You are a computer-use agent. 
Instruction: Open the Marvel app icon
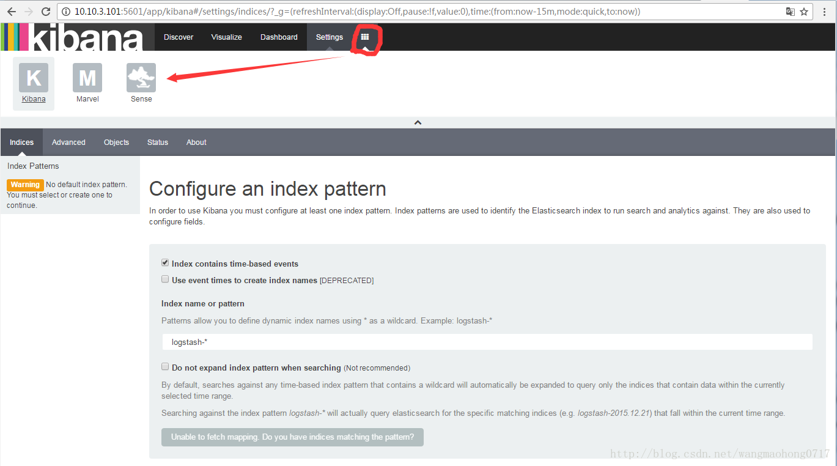click(x=87, y=78)
